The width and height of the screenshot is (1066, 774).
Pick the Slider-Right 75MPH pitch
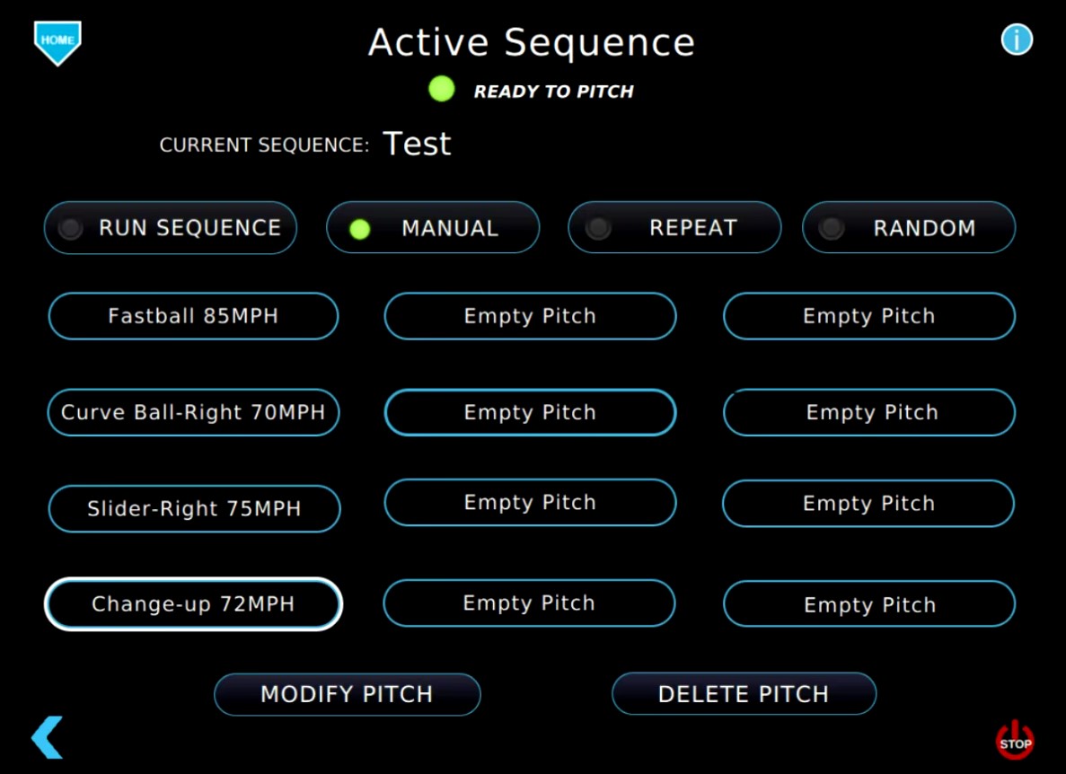[x=194, y=509]
